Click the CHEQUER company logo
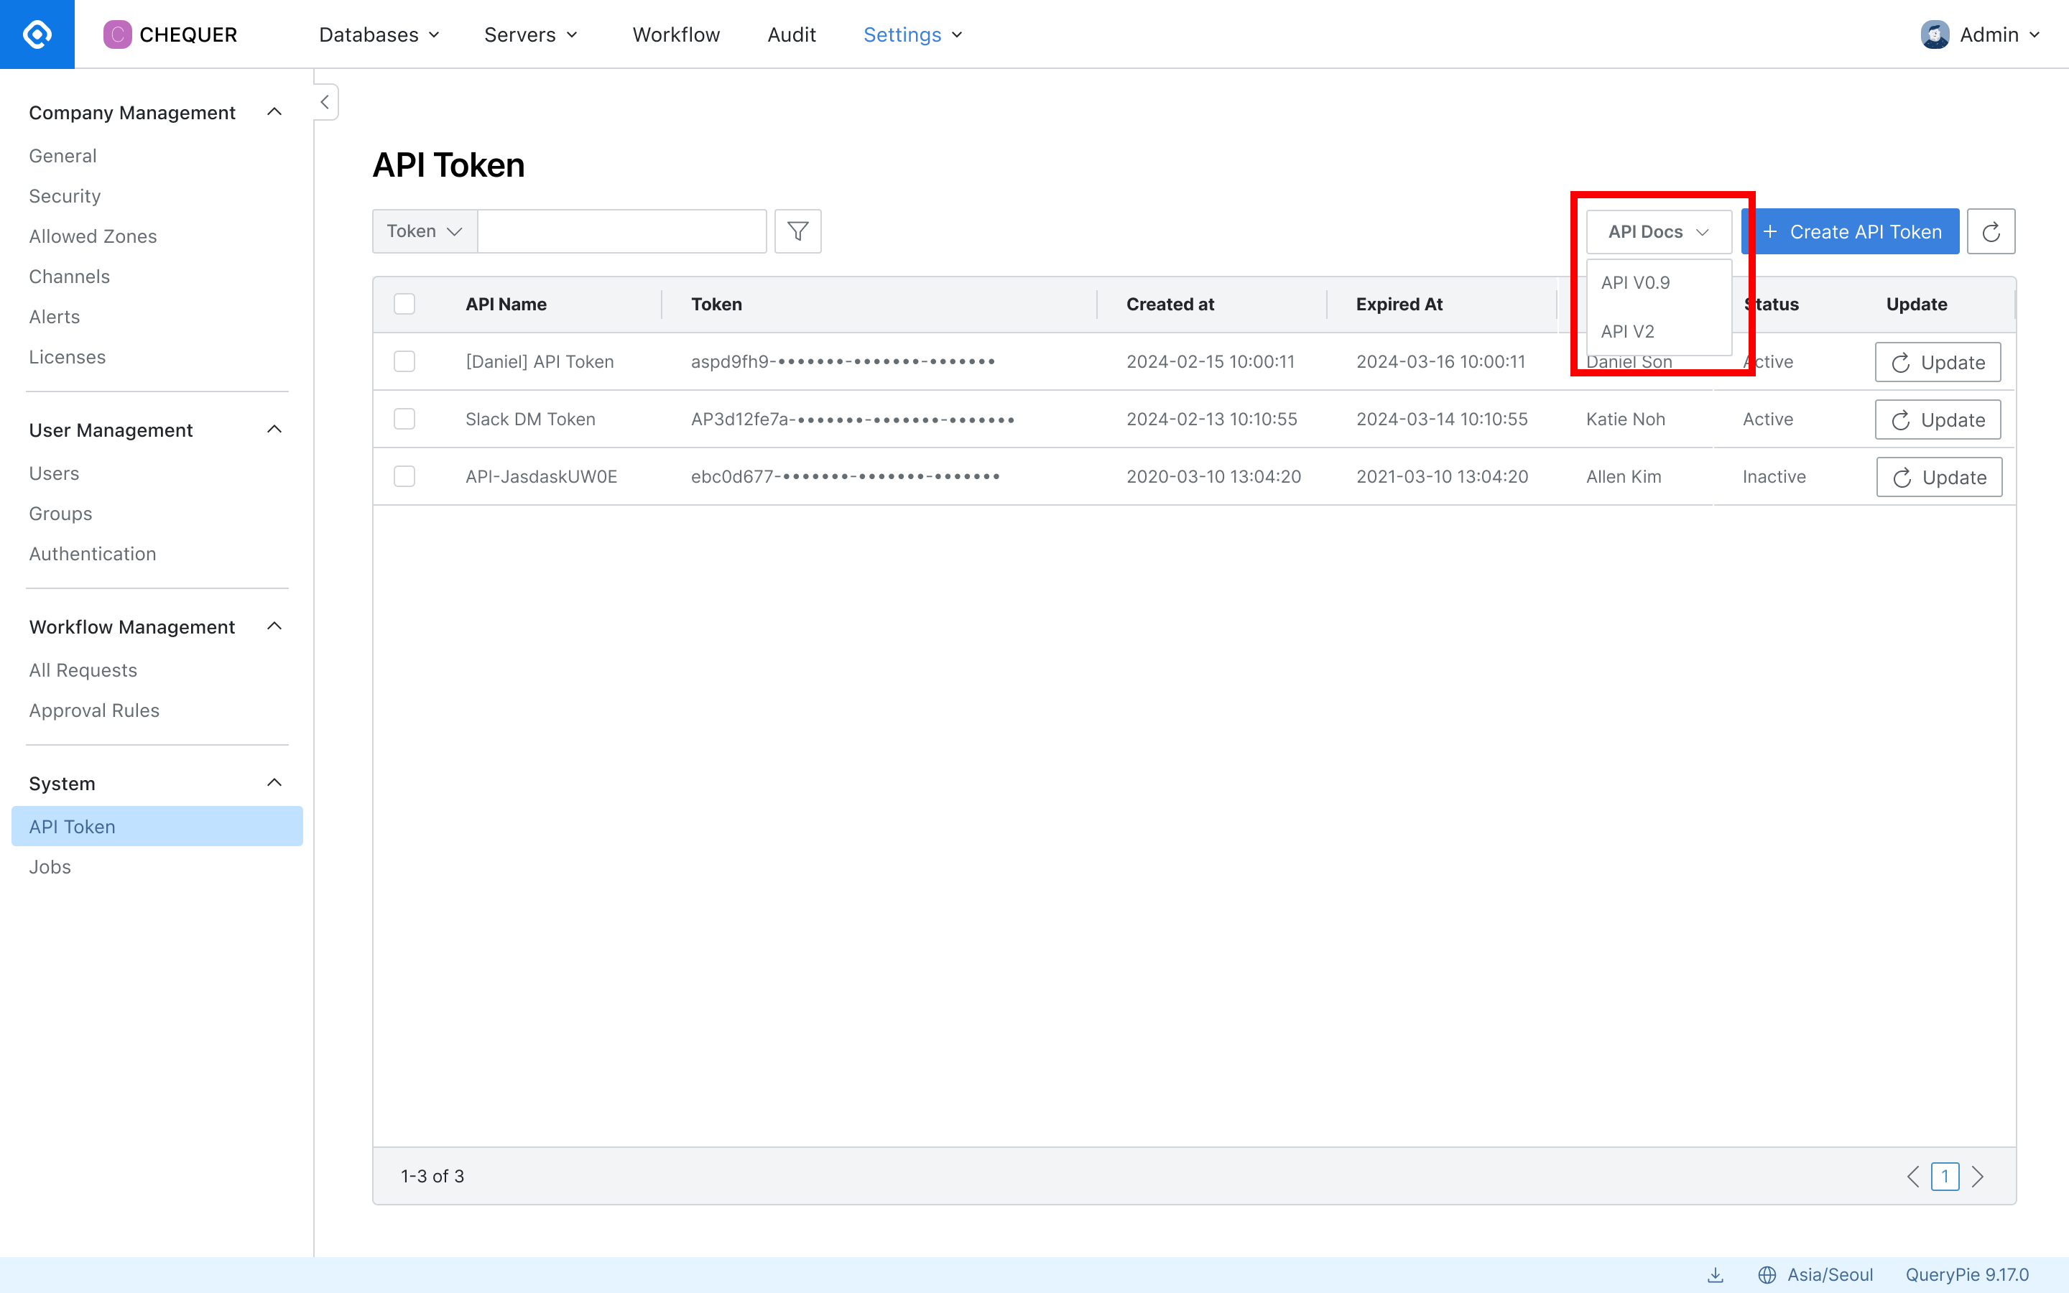2069x1293 pixels. click(x=170, y=34)
